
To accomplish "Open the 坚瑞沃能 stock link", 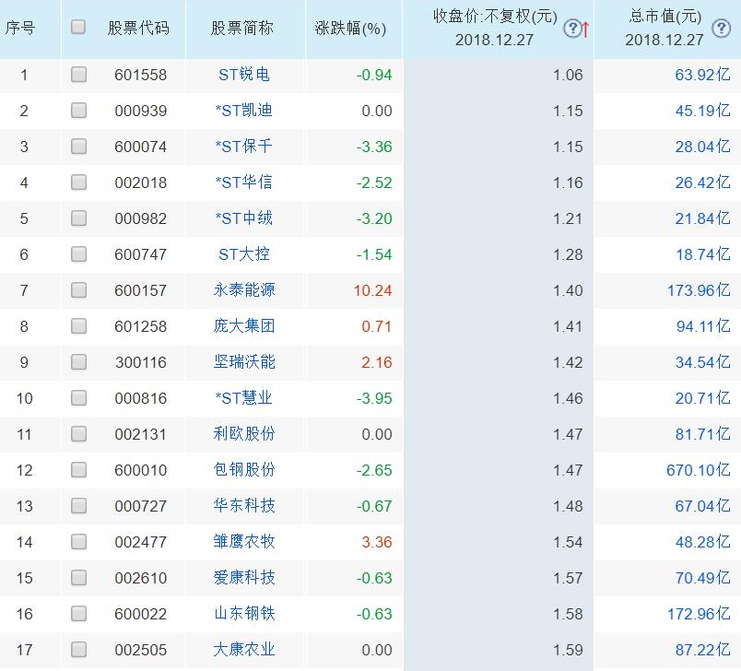I will [x=244, y=362].
